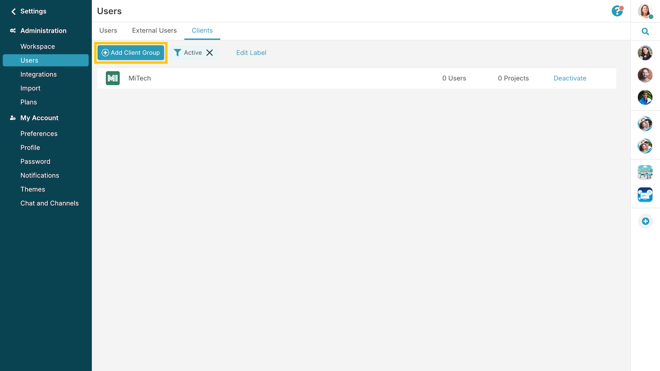This screenshot has height=371, width=660.
Task: Click the Administration section header
Action: [44, 31]
